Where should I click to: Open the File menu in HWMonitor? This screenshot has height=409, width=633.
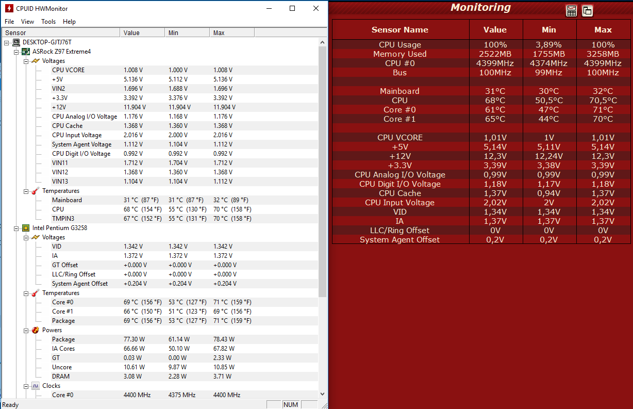point(9,22)
